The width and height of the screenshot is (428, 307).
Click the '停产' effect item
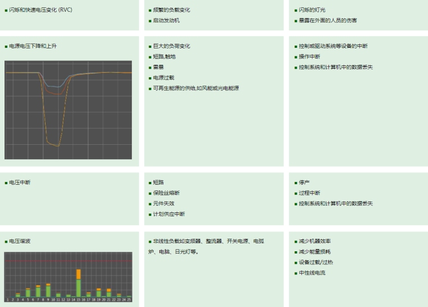pyautogui.click(x=304, y=183)
